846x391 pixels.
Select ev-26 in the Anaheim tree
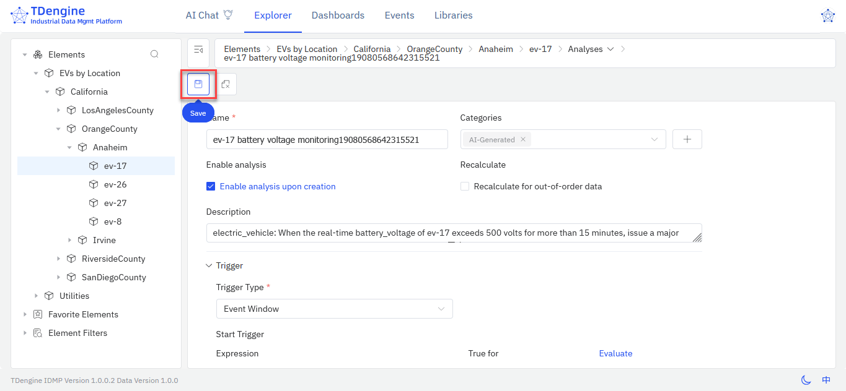pyautogui.click(x=115, y=184)
